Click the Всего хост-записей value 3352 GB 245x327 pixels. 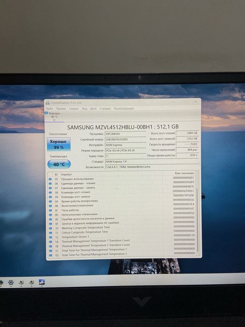point(187,138)
